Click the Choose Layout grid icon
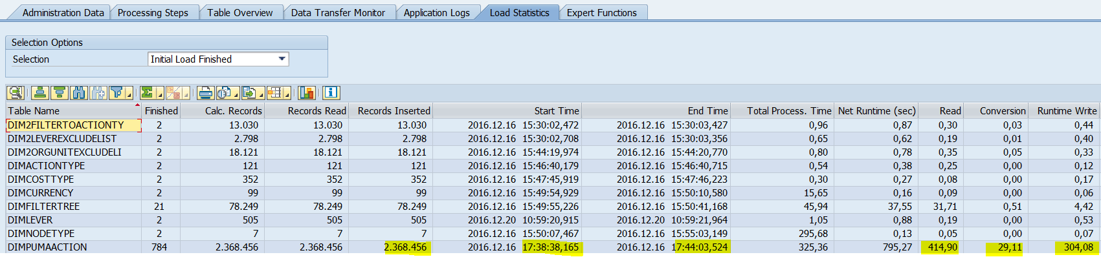Image resolution: width=1101 pixels, height=257 pixels. 275,93
